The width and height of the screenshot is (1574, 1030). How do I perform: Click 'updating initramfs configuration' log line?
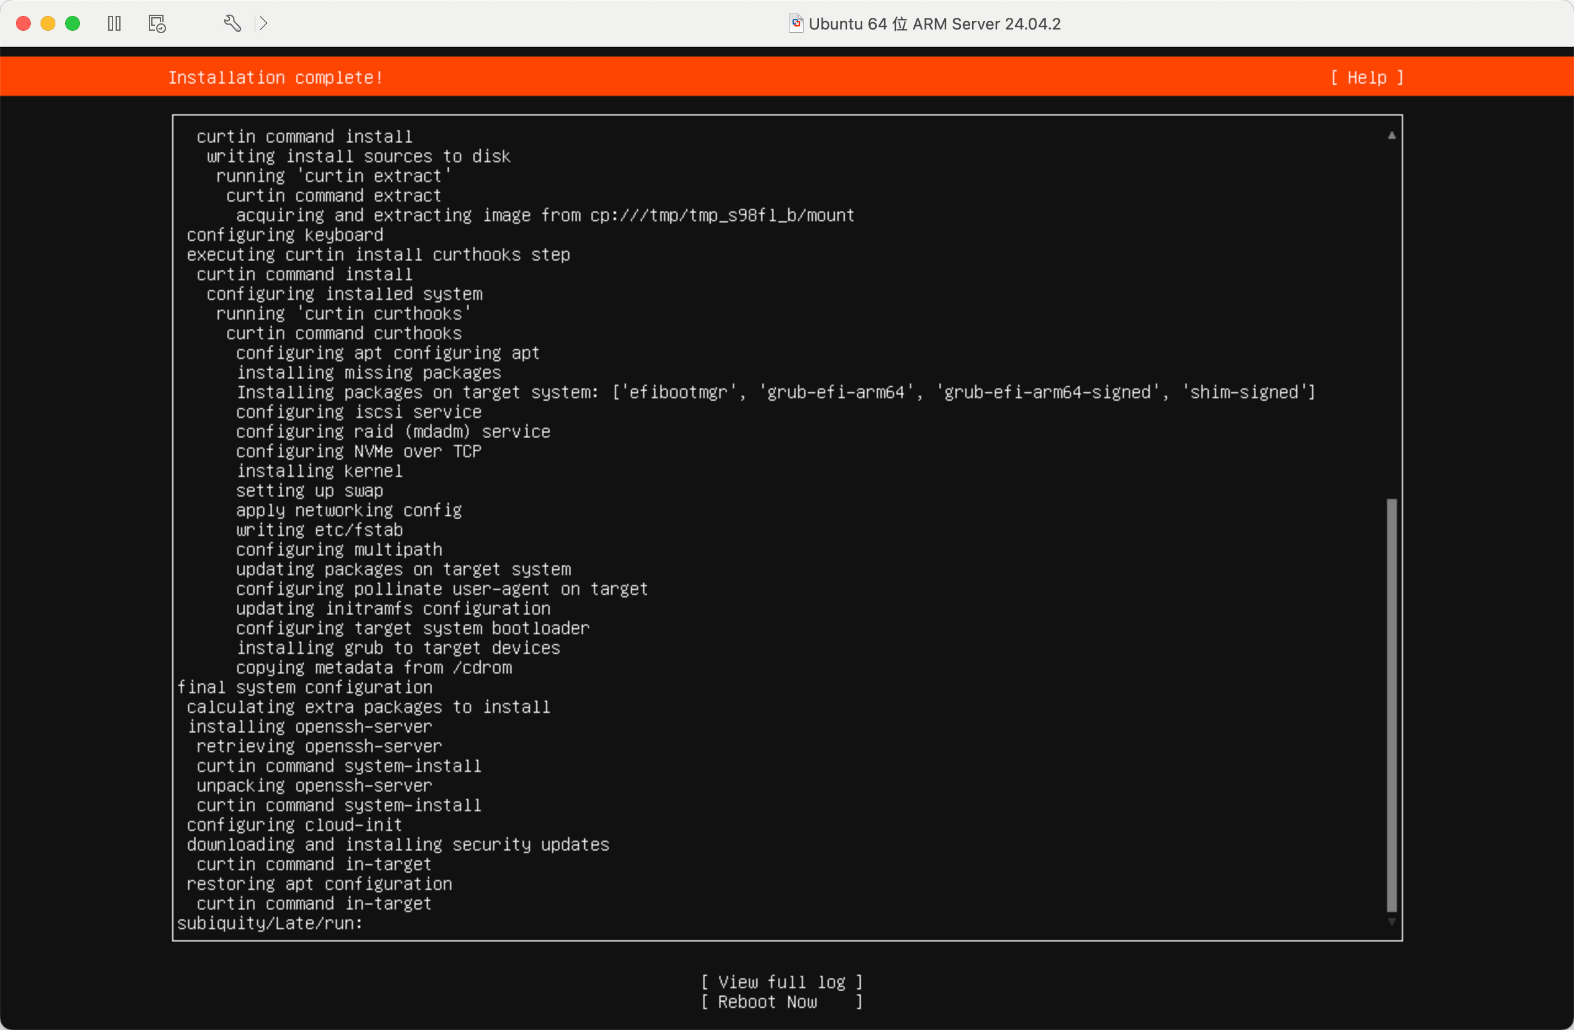[x=393, y=609]
